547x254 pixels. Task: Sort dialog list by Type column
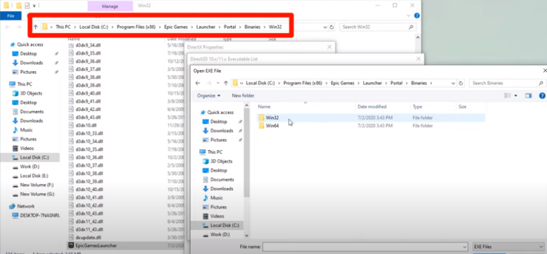[x=417, y=106]
